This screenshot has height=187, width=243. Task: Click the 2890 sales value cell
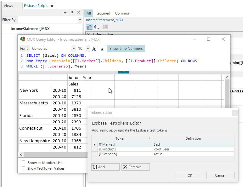pyautogui.click(x=75, y=115)
